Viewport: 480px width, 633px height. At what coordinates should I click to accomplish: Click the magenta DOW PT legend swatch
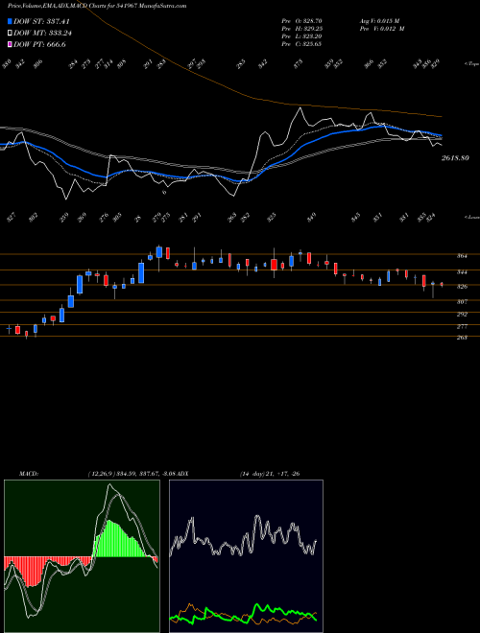pos(10,45)
